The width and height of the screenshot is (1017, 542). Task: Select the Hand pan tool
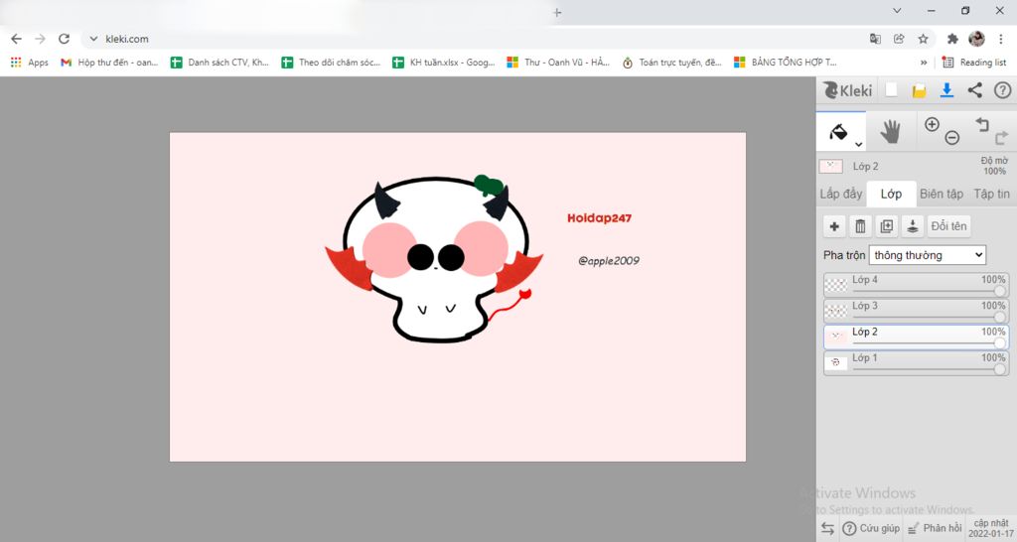point(891,132)
